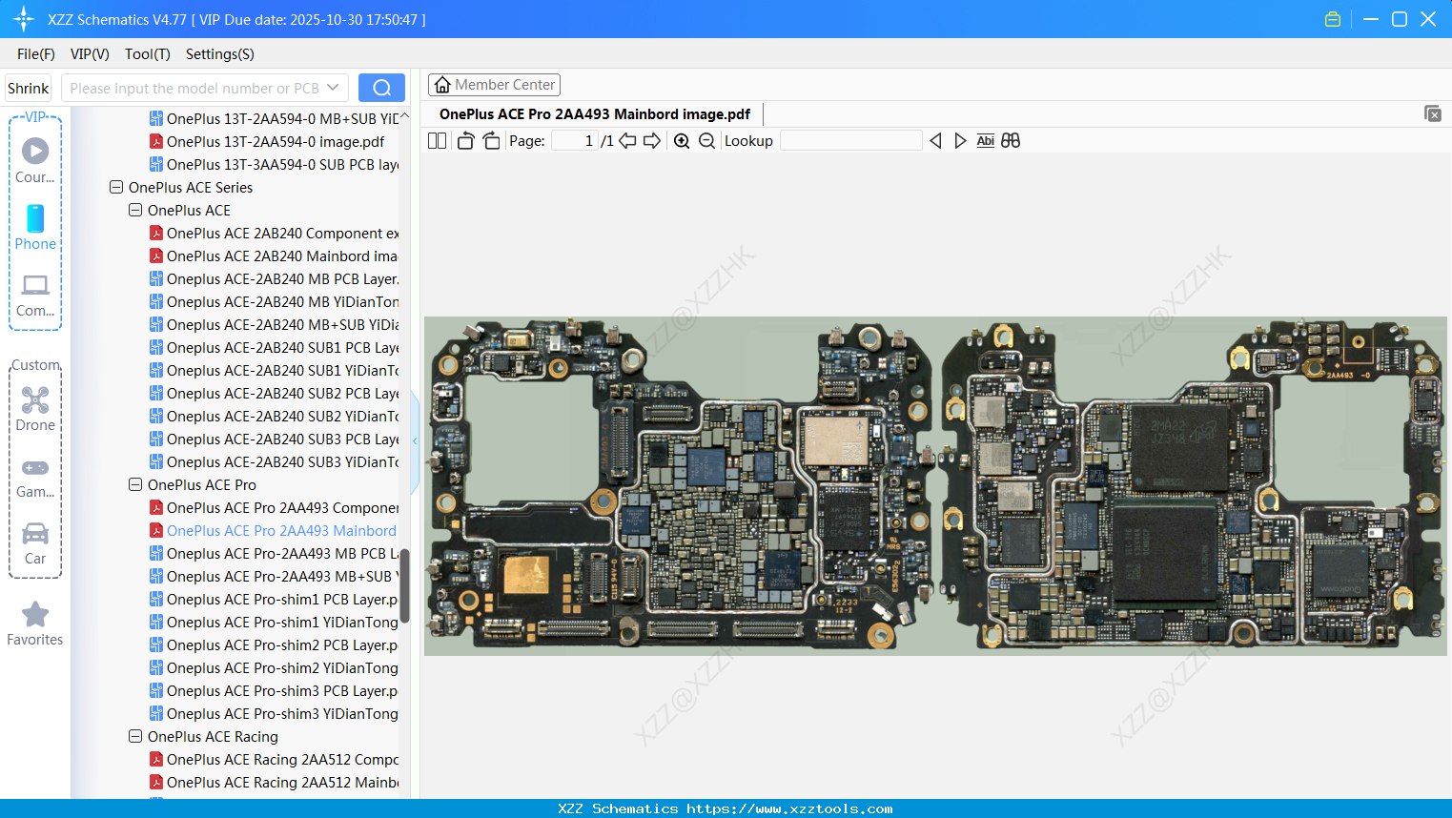Switch to two-page view layout
Viewport: 1452px width, 818px height.
(x=436, y=140)
